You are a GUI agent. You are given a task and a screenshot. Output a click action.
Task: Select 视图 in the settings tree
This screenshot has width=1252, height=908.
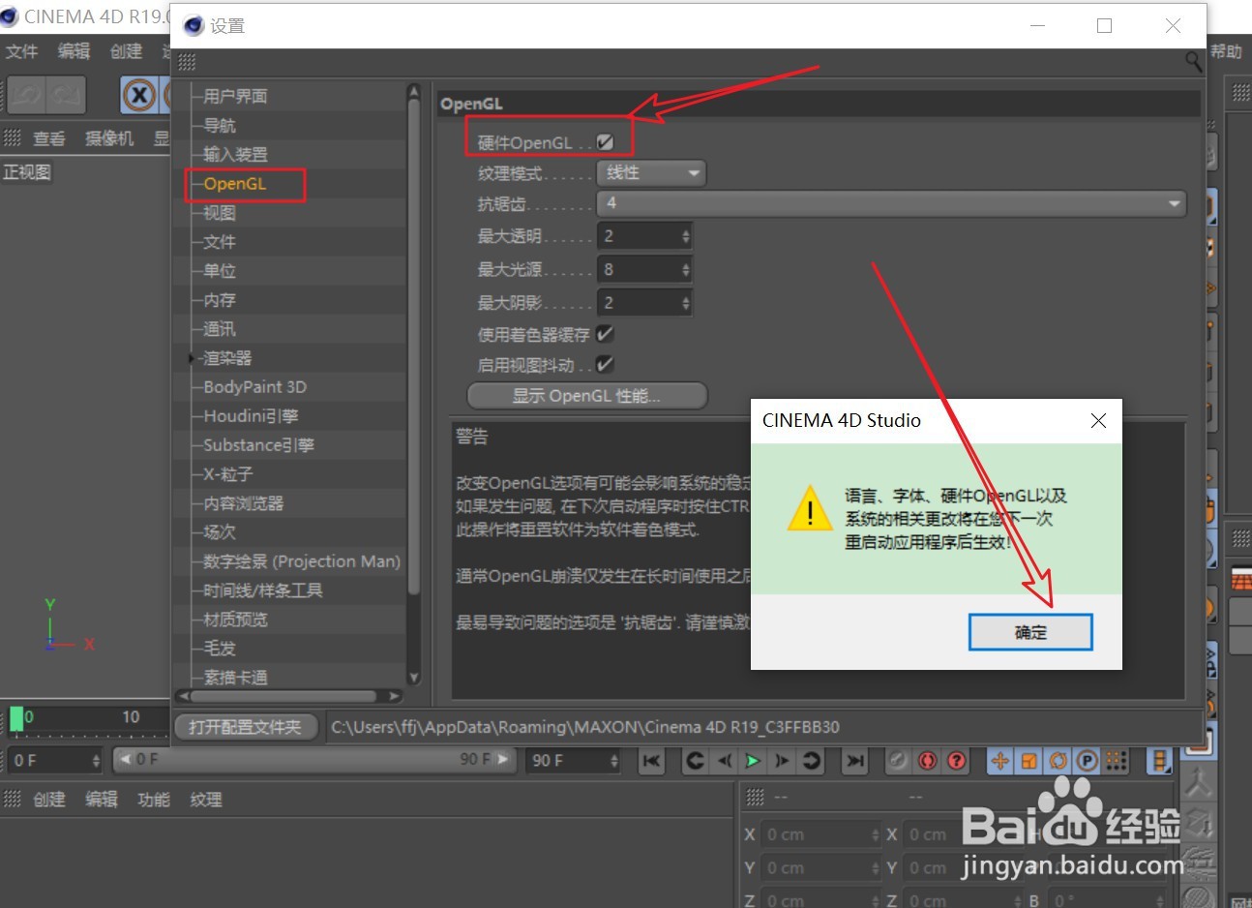220,212
